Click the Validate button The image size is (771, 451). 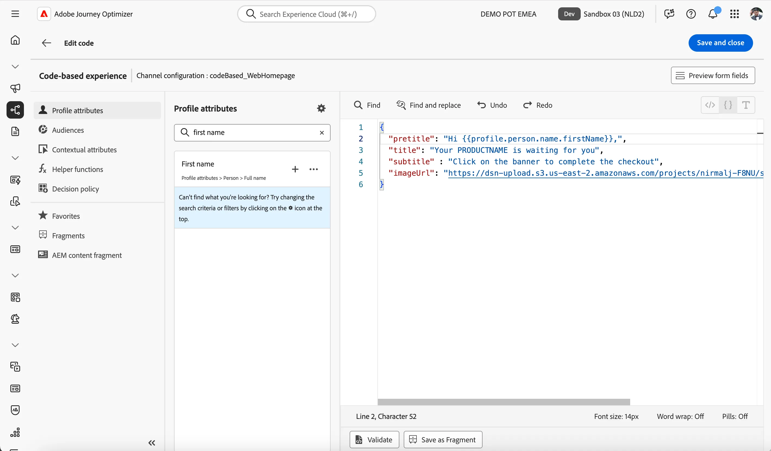pyautogui.click(x=374, y=439)
